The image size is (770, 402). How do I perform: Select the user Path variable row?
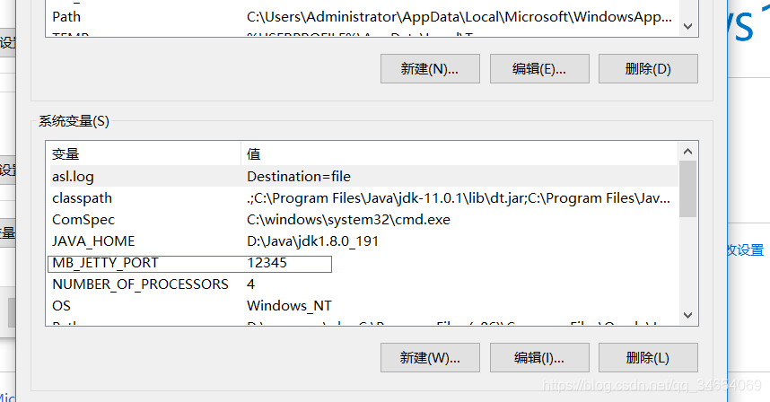tap(363, 17)
